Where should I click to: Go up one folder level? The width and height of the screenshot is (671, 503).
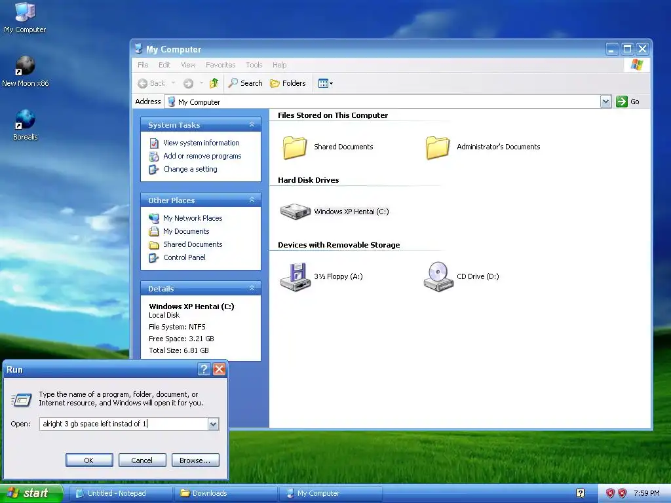click(x=214, y=83)
